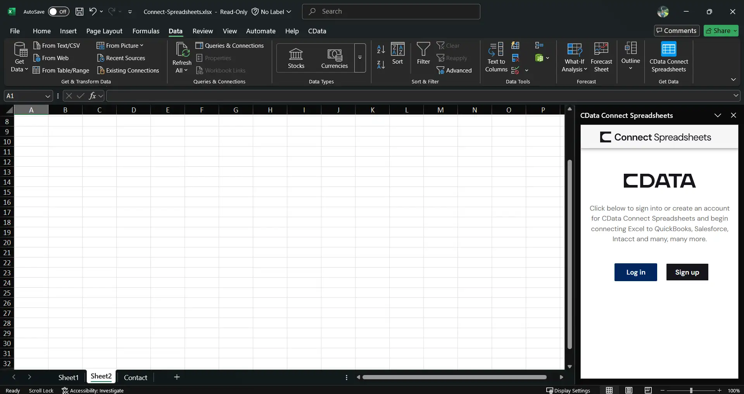Undo the last action
The height and width of the screenshot is (394, 744).
coord(93,12)
